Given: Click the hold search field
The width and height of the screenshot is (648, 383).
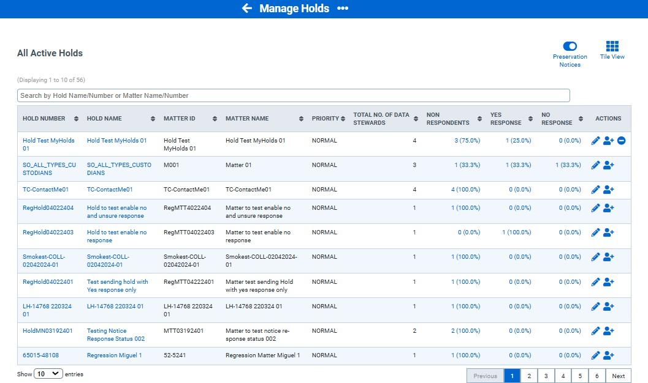Looking at the screenshot, I should pyautogui.click(x=294, y=95).
